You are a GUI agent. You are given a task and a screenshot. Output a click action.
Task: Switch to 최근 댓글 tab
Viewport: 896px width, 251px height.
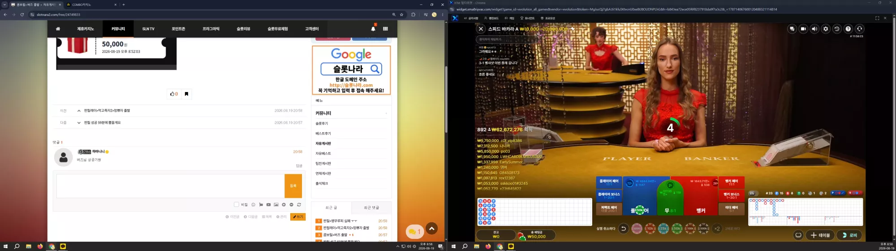(x=371, y=208)
